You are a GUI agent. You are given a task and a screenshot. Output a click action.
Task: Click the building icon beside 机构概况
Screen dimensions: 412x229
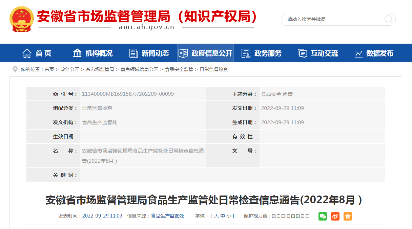[77, 53]
